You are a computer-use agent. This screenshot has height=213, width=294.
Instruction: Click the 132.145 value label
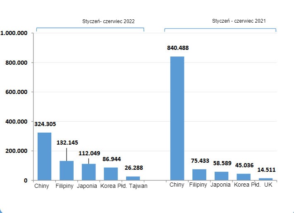coord(67,143)
